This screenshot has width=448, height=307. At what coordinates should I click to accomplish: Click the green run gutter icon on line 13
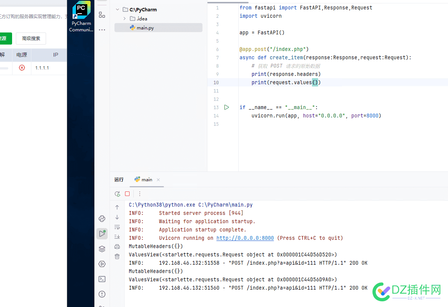[x=226, y=107]
